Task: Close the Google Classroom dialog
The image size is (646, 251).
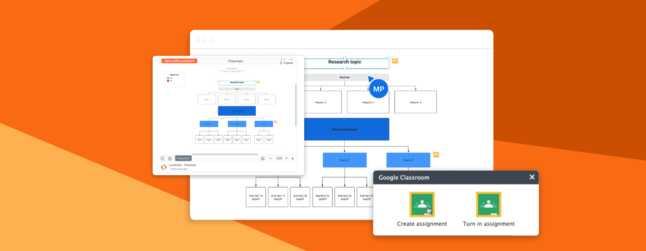Action: click(x=532, y=177)
